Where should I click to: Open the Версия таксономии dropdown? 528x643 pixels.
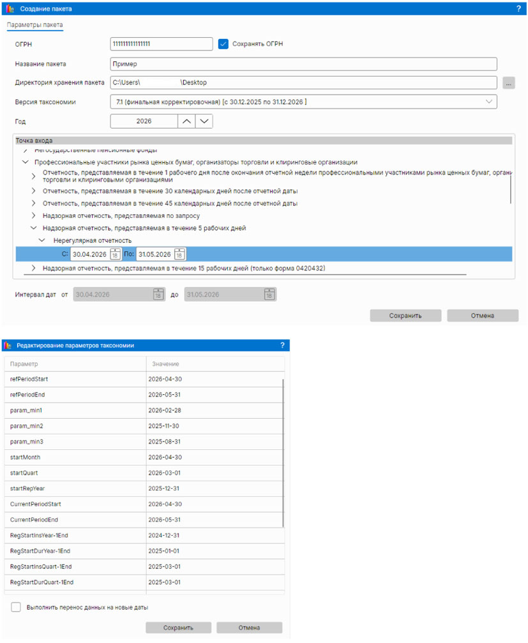(488, 102)
